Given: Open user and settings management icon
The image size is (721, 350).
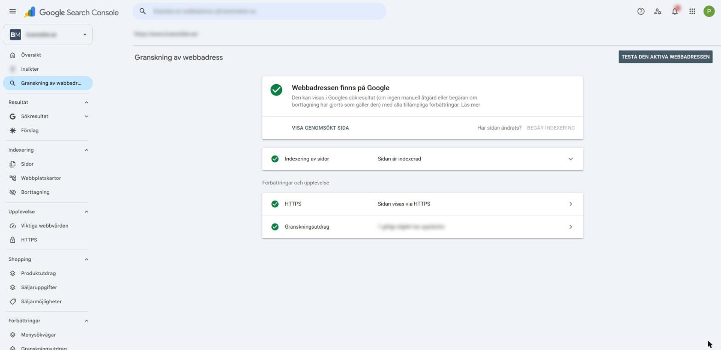Looking at the screenshot, I should (658, 11).
